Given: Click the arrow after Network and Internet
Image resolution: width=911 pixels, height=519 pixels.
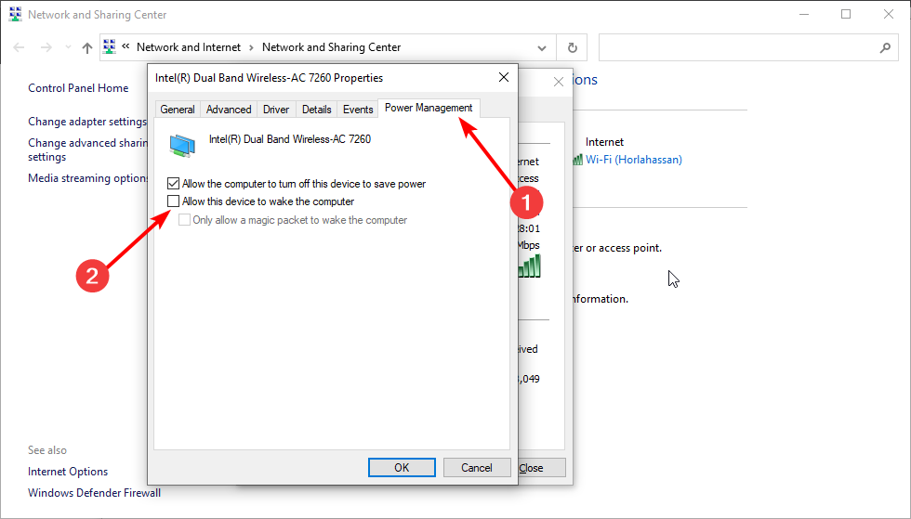Looking at the screenshot, I should click(252, 47).
